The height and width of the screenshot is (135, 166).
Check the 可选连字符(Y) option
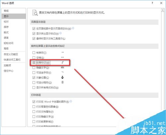coord(34,72)
